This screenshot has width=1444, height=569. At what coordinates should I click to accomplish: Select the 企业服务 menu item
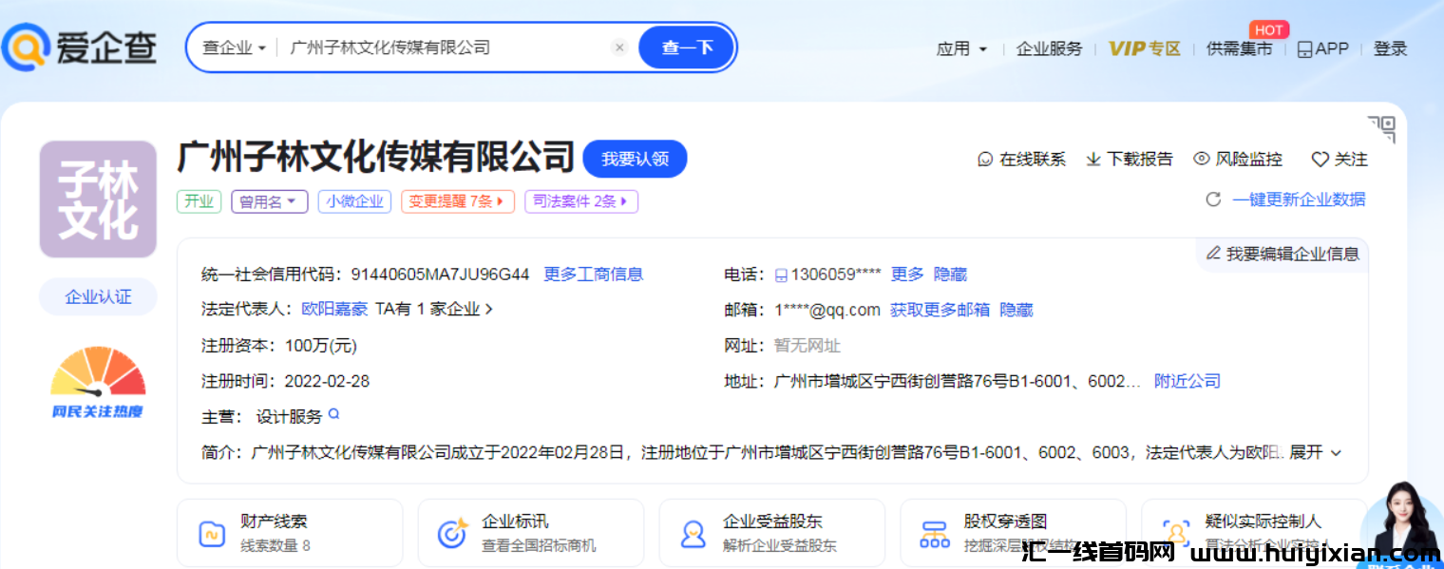pos(1049,48)
